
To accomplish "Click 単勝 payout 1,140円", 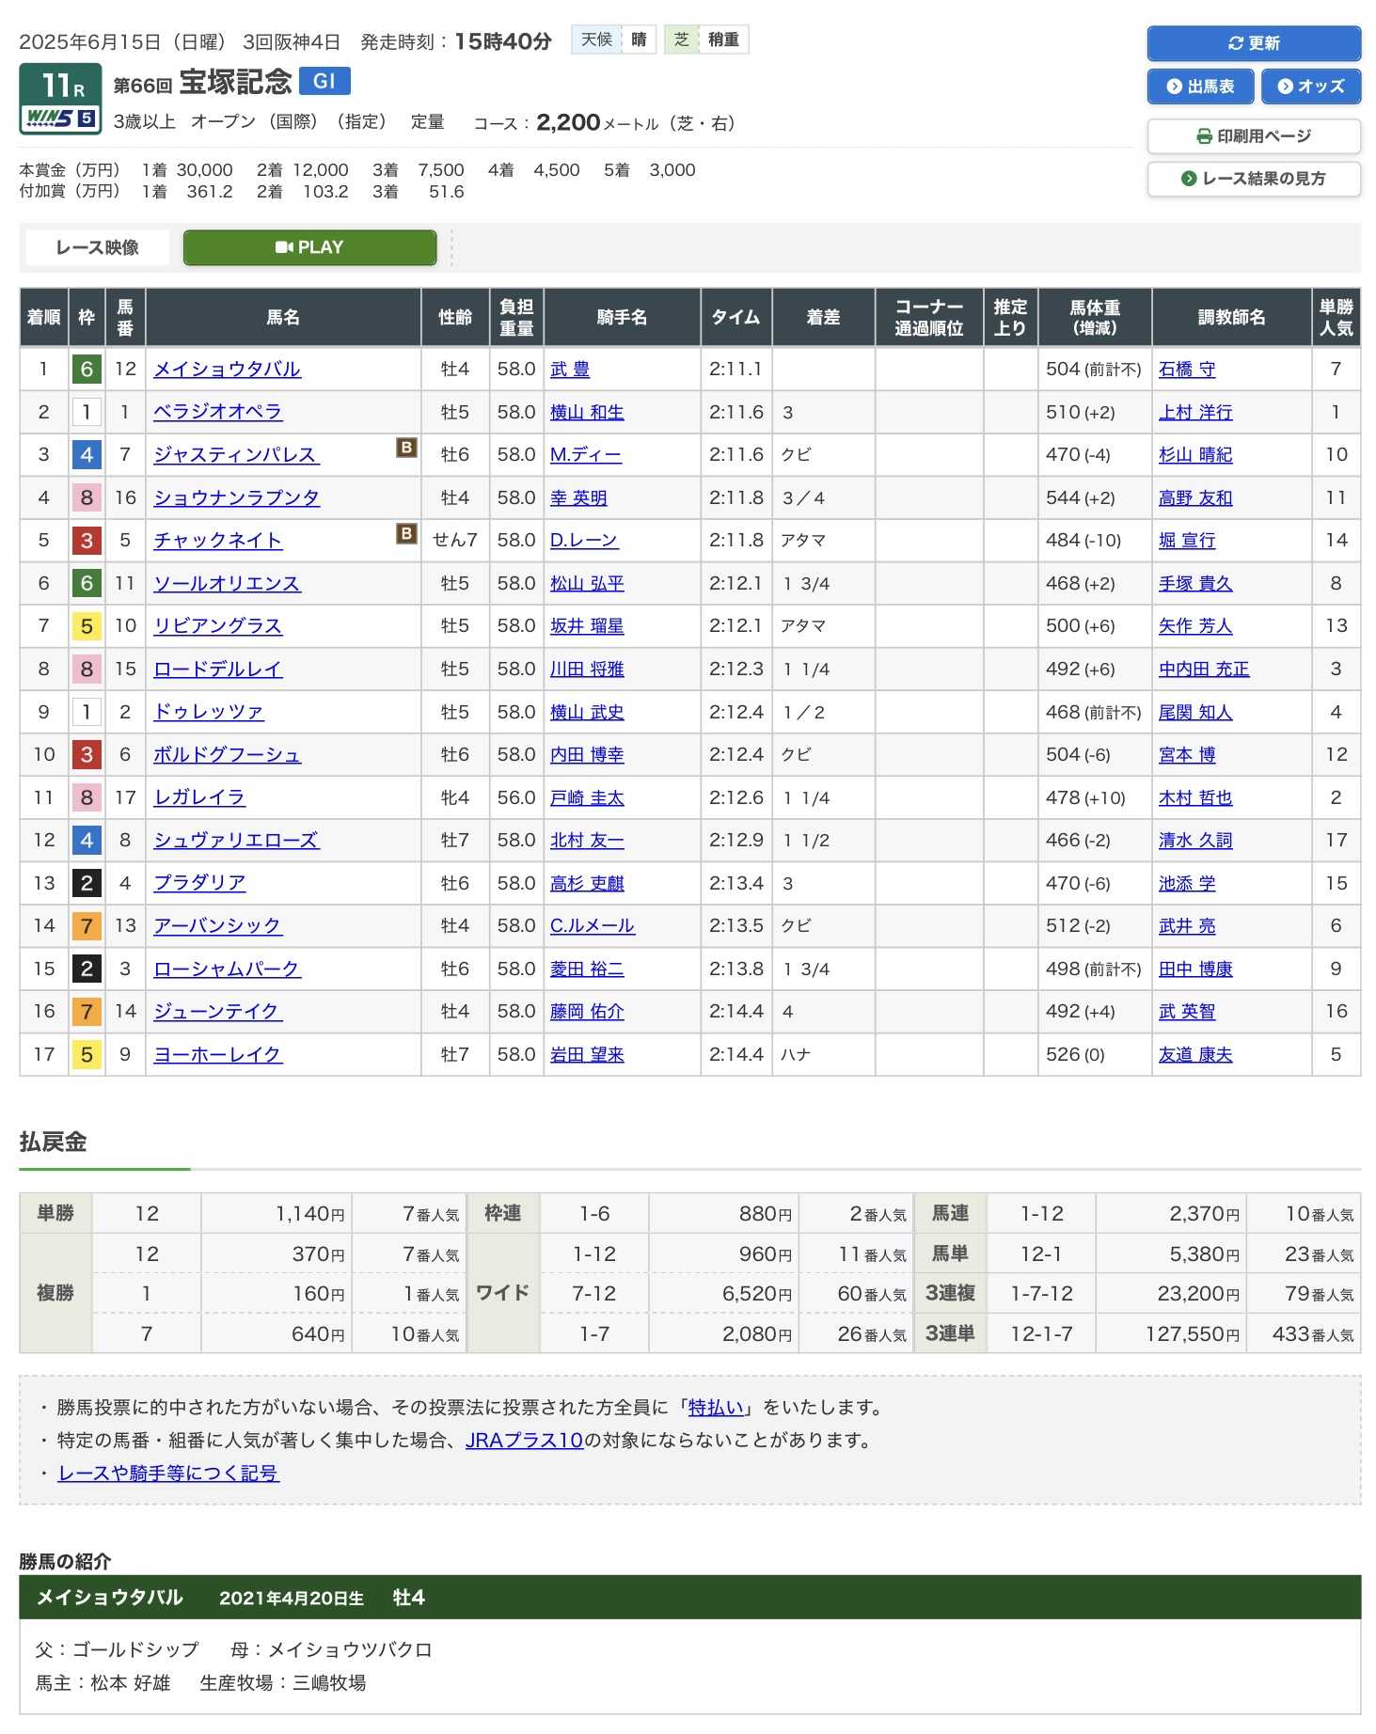I will (310, 1214).
